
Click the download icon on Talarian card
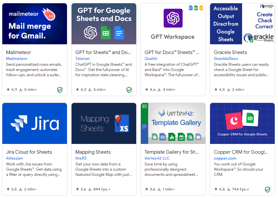(90, 90)
